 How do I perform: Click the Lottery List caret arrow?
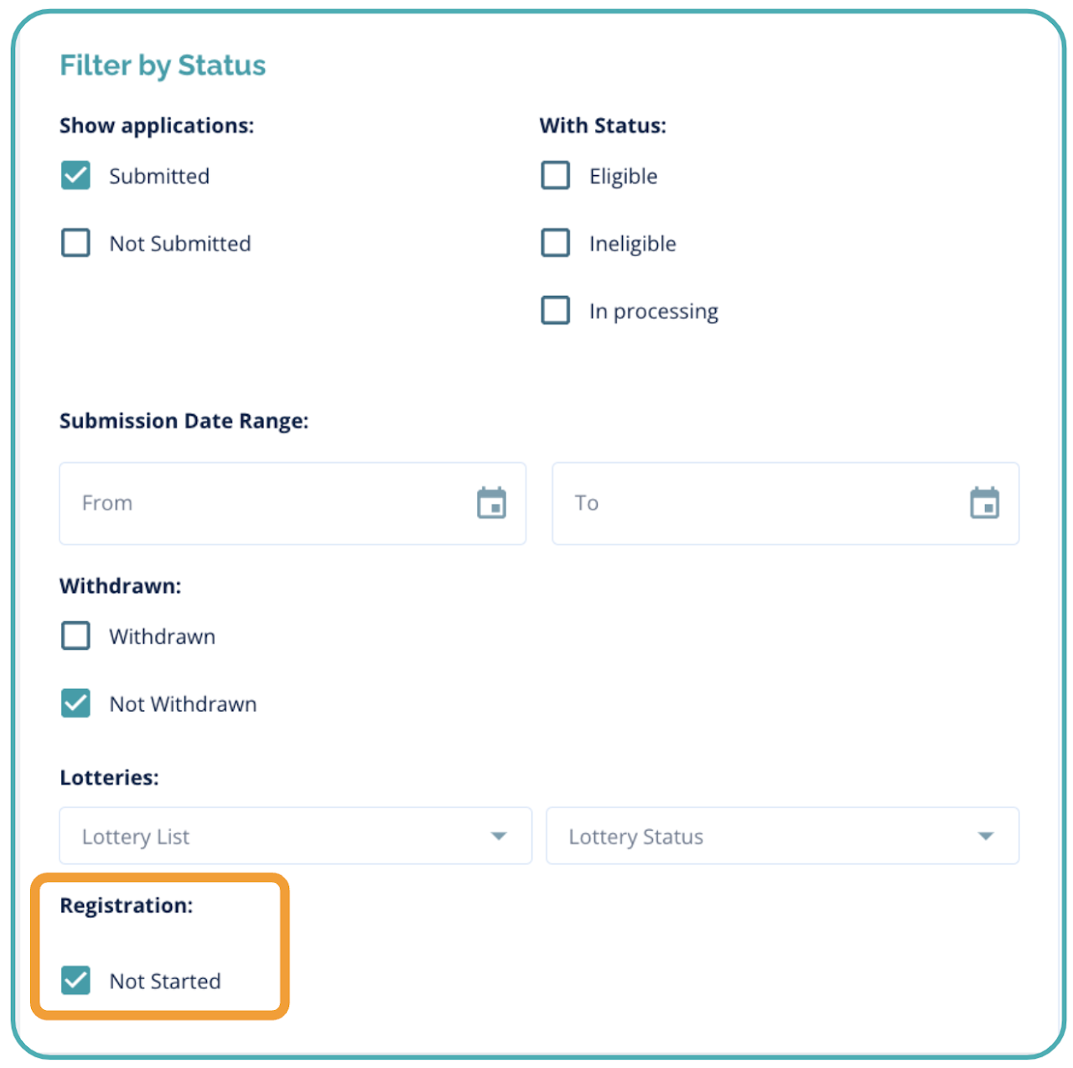click(499, 836)
